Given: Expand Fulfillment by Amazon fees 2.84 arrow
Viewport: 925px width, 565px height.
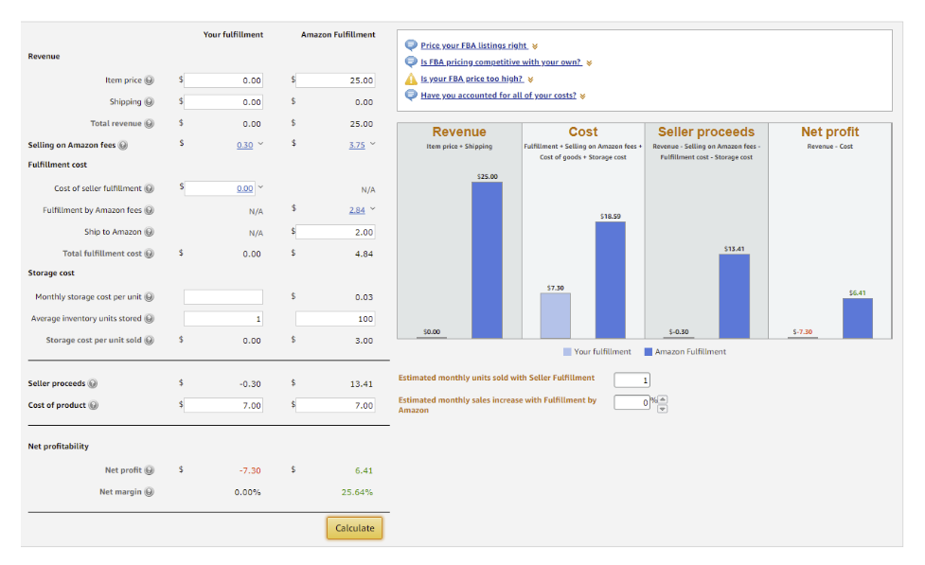Looking at the screenshot, I should tap(373, 209).
